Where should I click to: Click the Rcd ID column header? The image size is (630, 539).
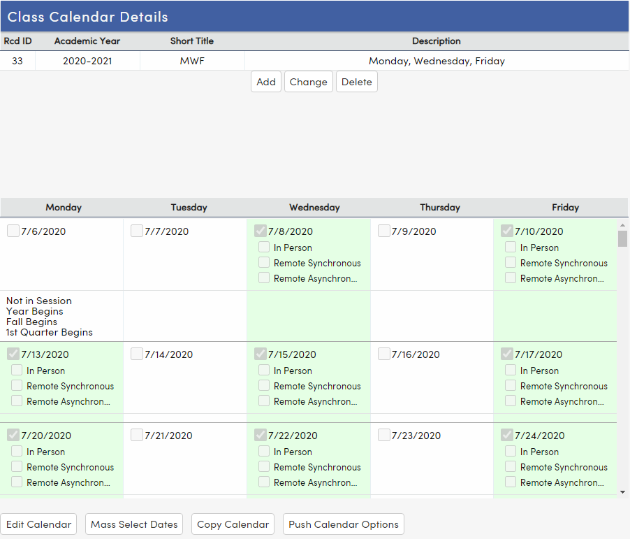tap(17, 41)
